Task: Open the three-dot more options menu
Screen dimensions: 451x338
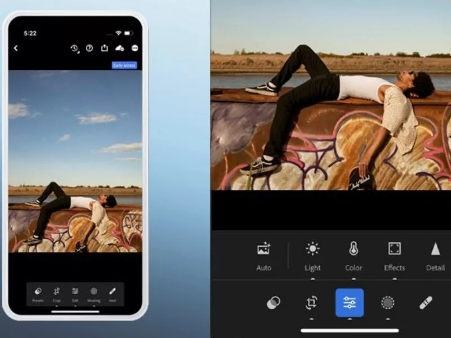Action: (x=135, y=48)
